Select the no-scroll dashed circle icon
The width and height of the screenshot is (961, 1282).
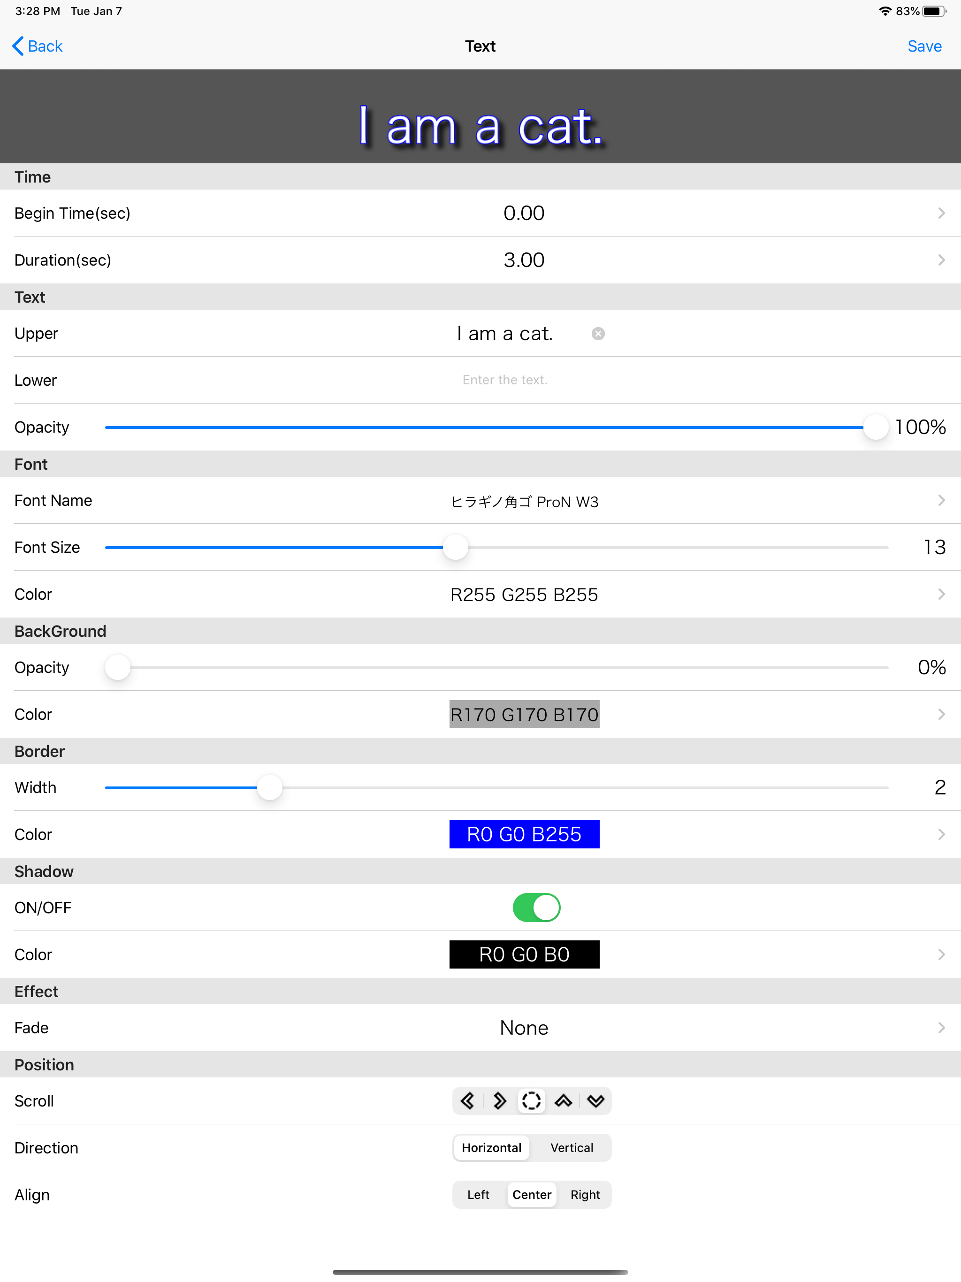tap(532, 1100)
